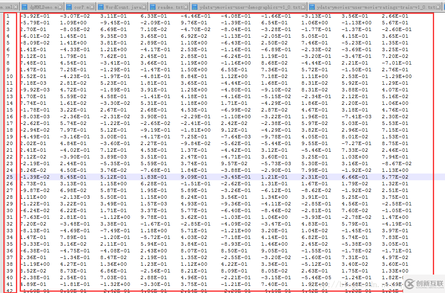This screenshot has width=445, height=293.
Task: Select the ydata-ymovies-user-demographics-v1_0.txt tab
Action: (248, 7)
